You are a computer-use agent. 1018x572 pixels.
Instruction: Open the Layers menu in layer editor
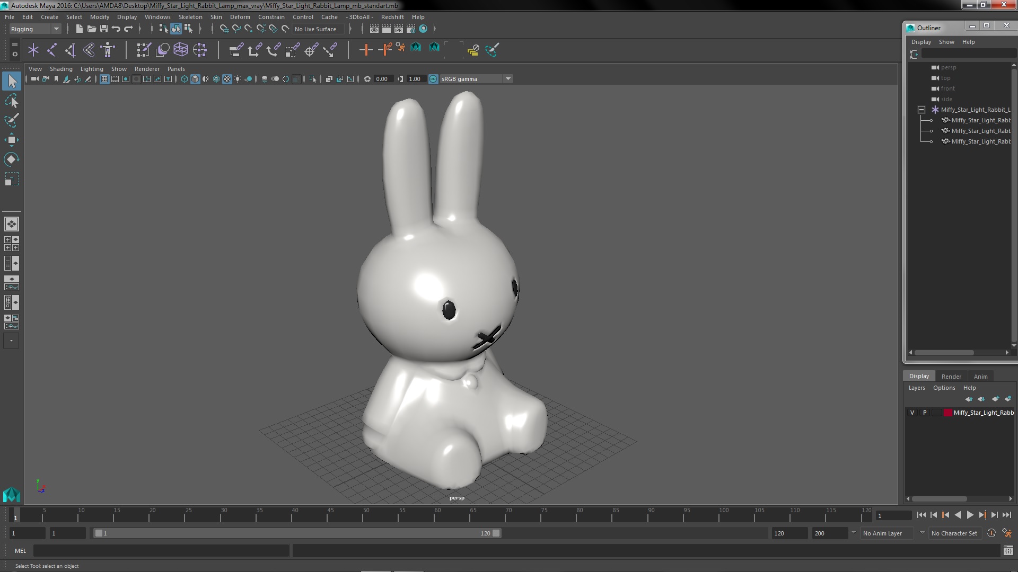tap(917, 388)
